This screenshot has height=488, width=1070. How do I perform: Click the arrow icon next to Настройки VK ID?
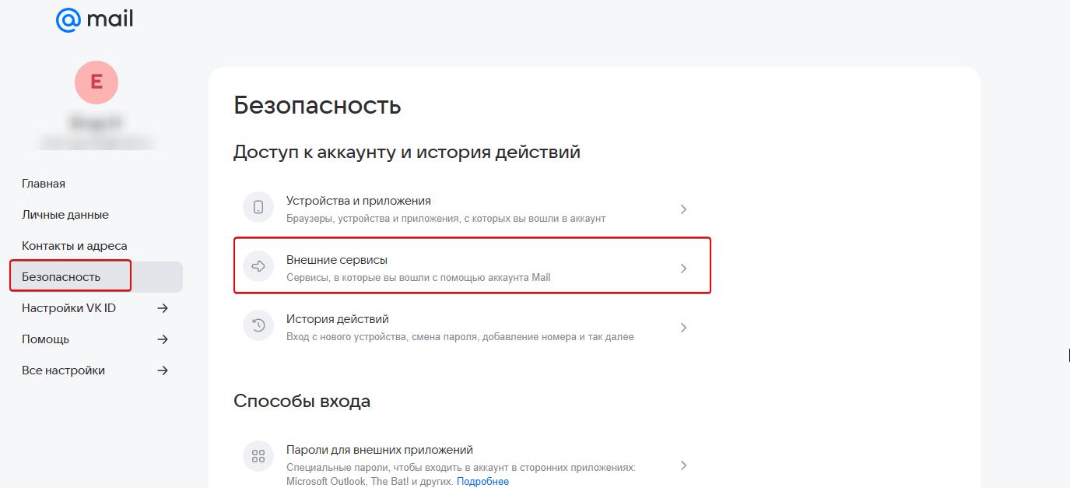pos(163,308)
